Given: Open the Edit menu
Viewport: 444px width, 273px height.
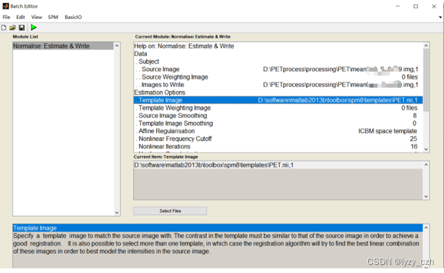Looking at the screenshot, I should pos(20,17).
